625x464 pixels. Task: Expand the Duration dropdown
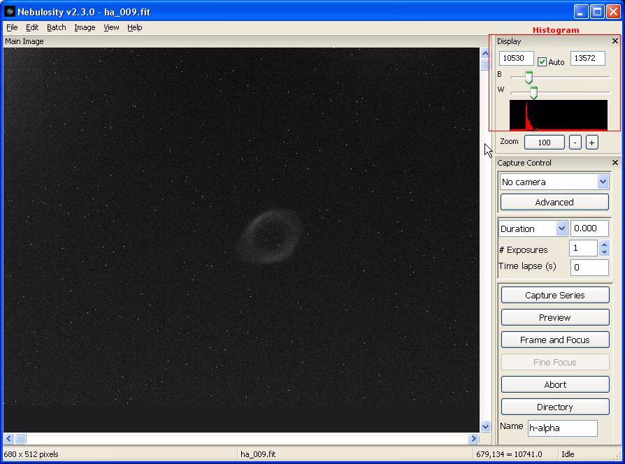[x=561, y=229]
